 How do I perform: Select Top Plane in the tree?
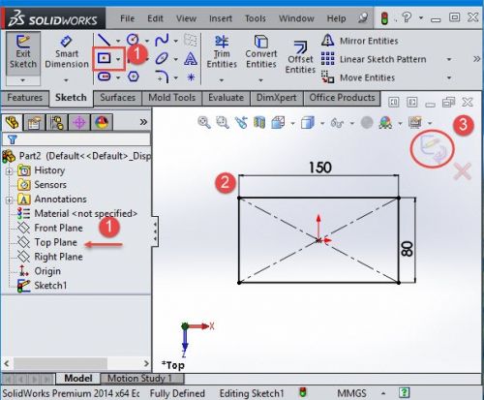click(55, 242)
